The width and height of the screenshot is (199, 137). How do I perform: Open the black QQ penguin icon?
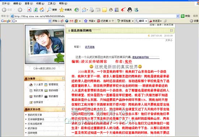[x=130, y=10]
